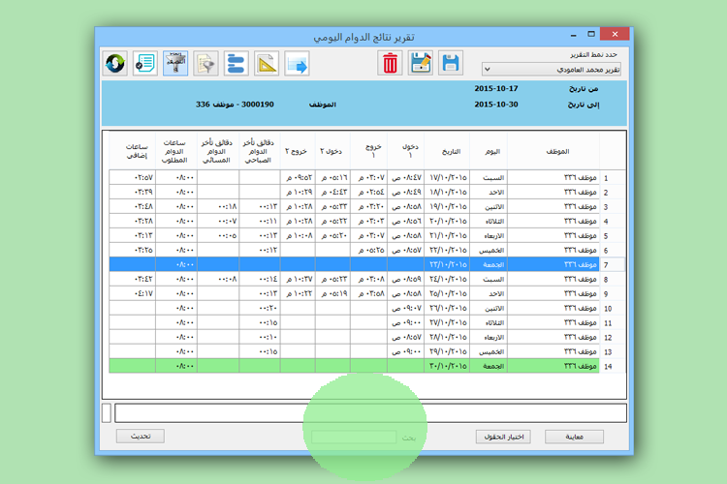Select row number 7 header of highlighted row

point(613,265)
